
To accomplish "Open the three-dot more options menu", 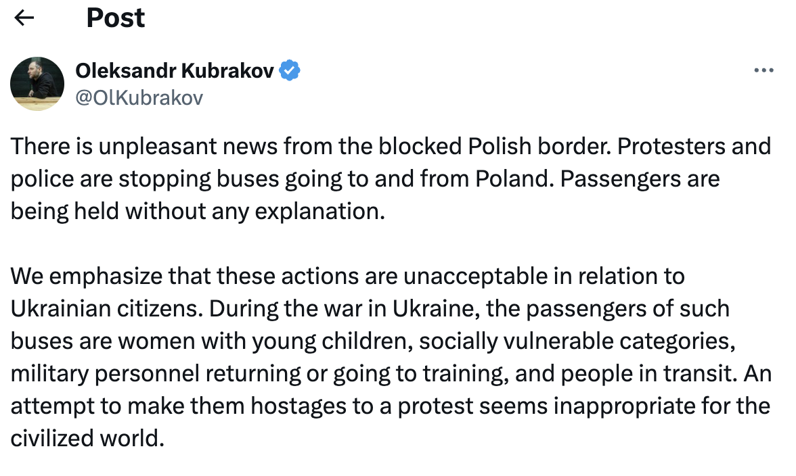I will pyautogui.click(x=764, y=70).
